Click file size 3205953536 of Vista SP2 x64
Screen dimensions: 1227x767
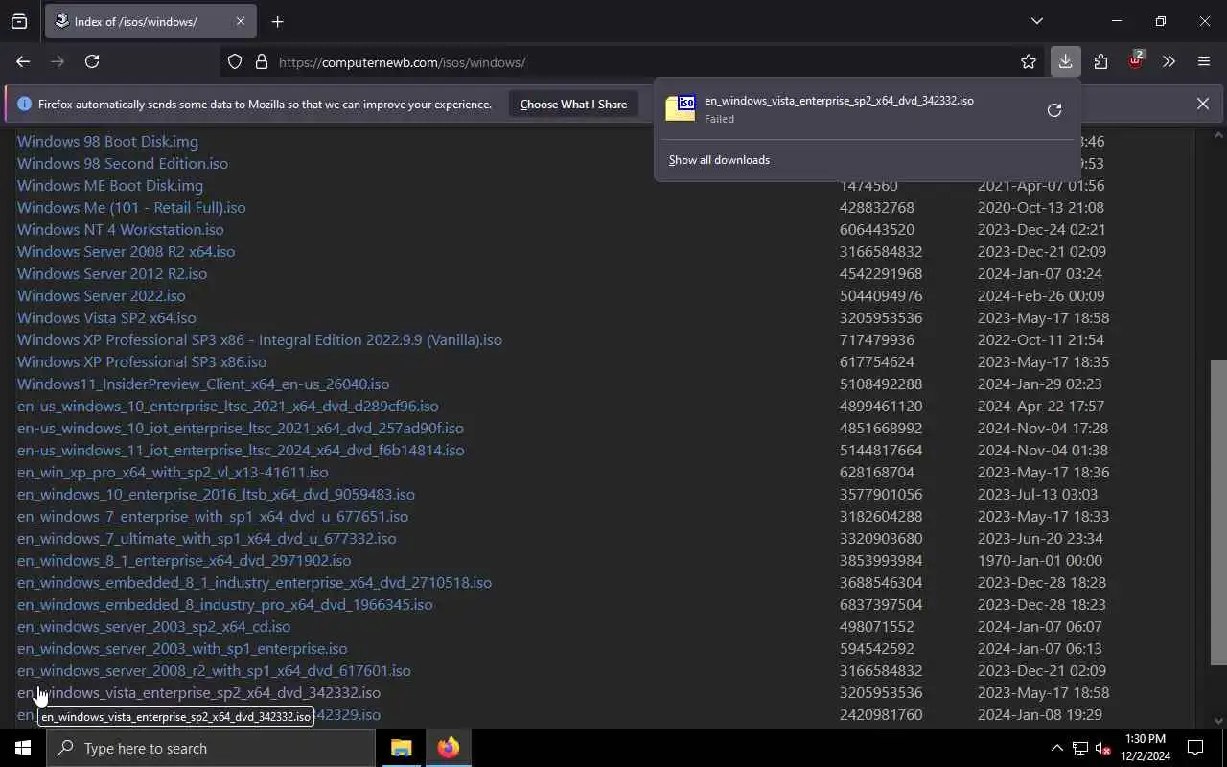tap(881, 317)
